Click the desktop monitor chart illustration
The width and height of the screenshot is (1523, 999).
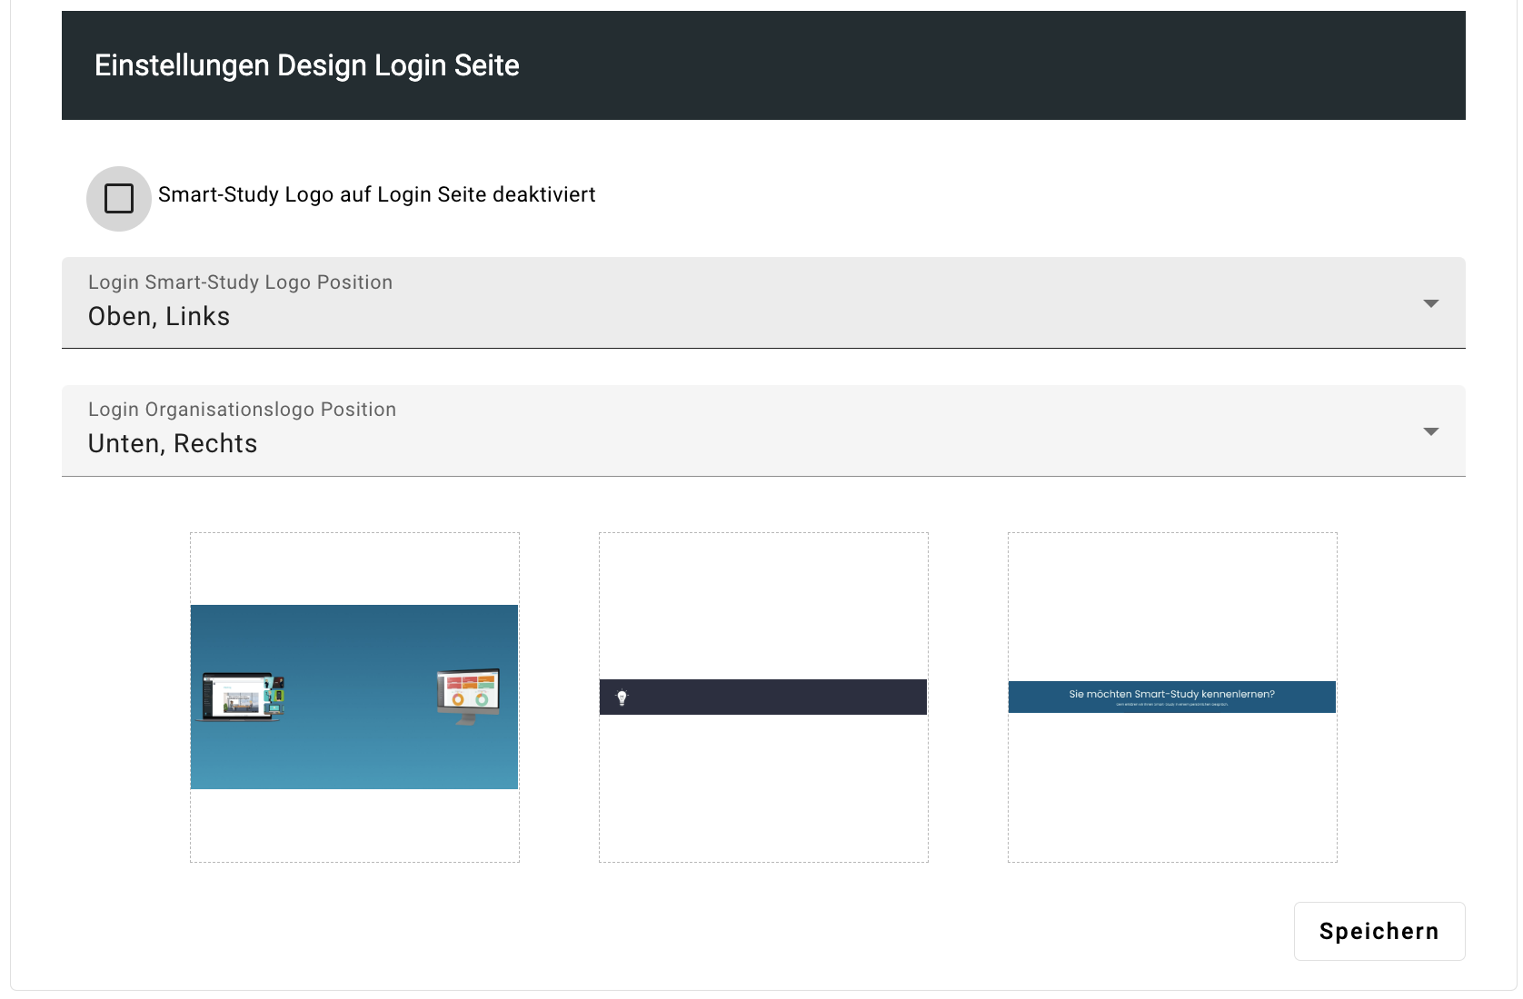tap(468, 696)
